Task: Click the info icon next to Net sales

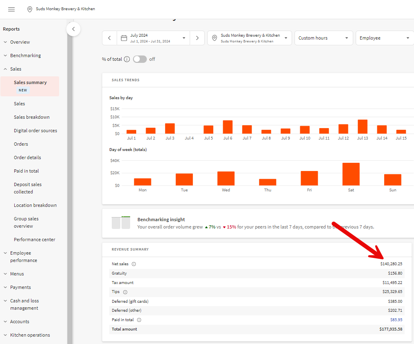Action: (x=134, y=264)
